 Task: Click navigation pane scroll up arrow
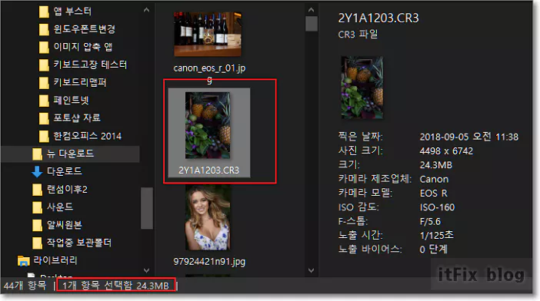click(146, 10)
